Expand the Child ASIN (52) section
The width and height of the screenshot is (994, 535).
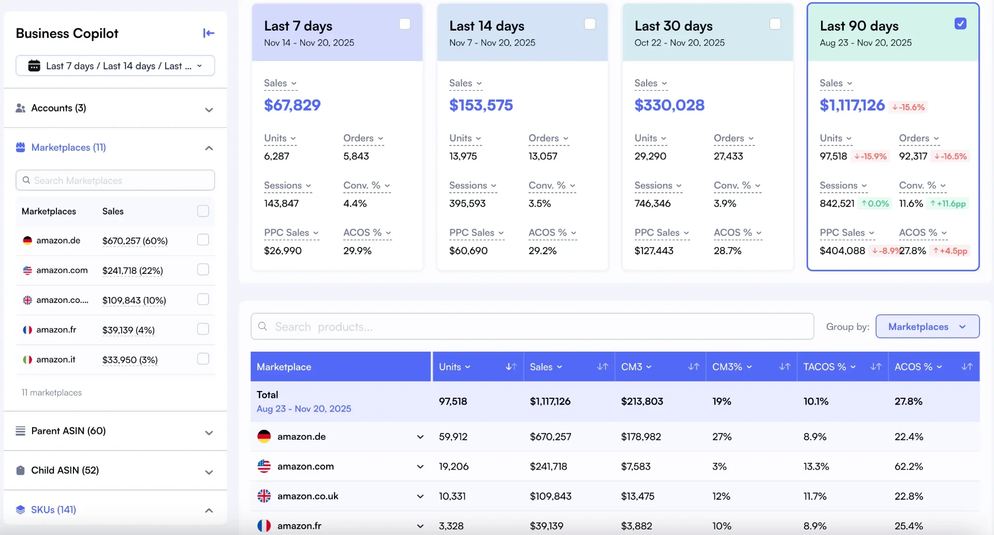tap(209, 472)
